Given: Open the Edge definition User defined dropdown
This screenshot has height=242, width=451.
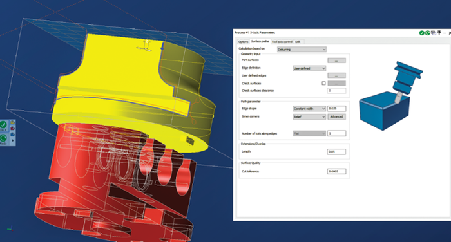Looking at the screenshot, I should 309,68.
